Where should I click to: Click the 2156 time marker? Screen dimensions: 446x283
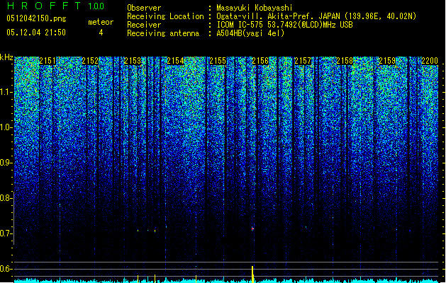click(260, 61)
